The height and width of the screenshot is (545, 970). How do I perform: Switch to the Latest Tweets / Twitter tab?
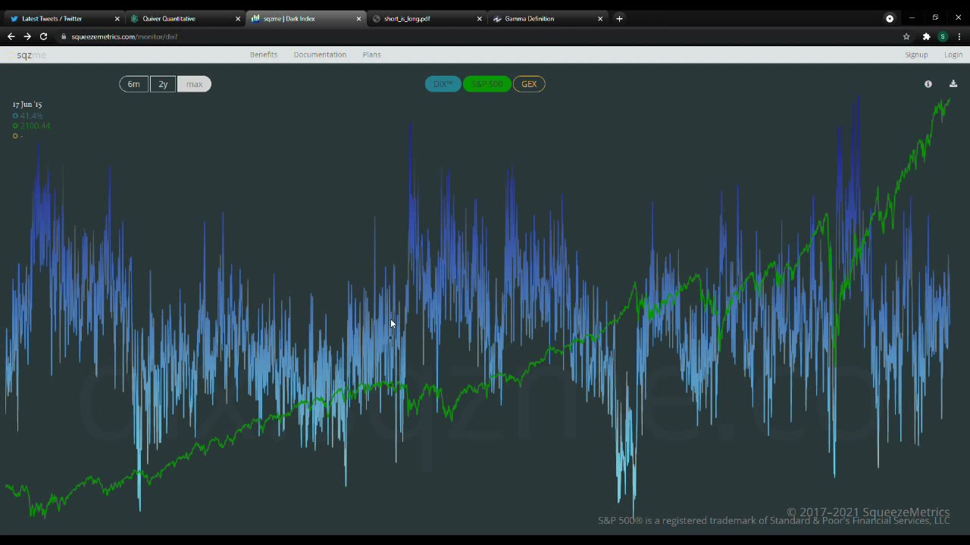pyautogui.click(x=63, y=19)
